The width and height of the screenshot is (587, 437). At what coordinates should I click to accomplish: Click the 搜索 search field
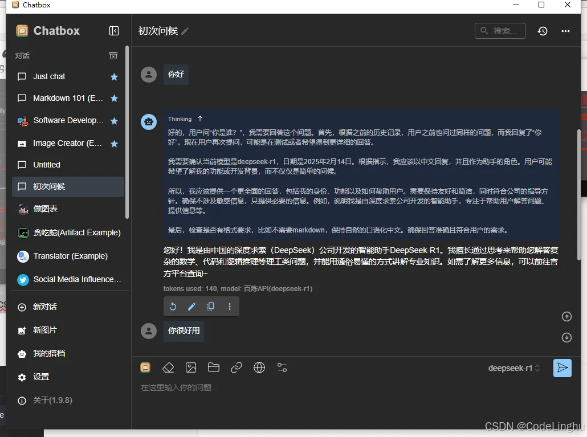[500, 31]
